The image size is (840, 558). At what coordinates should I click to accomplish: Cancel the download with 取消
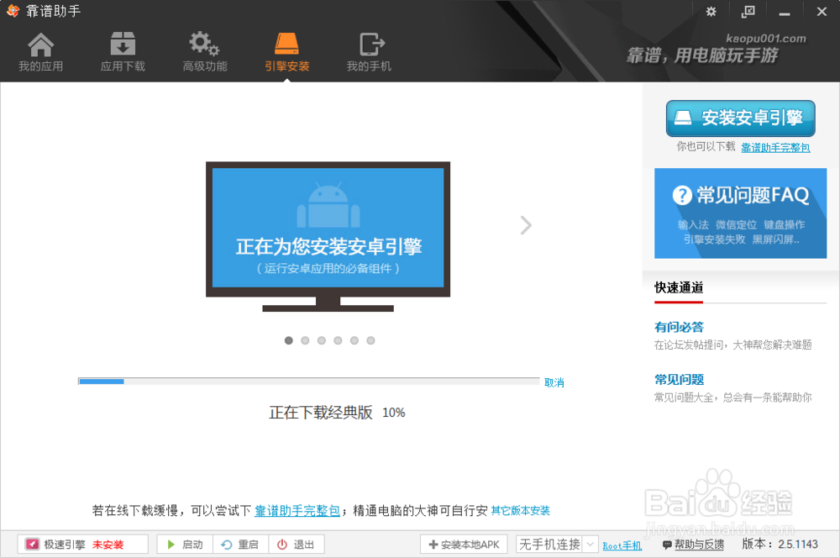(x=552, y=382)
